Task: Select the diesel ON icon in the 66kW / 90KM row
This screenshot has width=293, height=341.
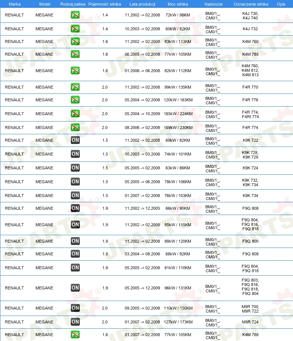Action: pos(75,208)
